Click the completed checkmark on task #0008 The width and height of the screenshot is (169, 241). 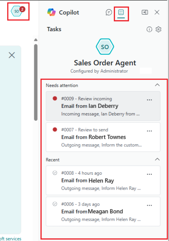(55, 173)
